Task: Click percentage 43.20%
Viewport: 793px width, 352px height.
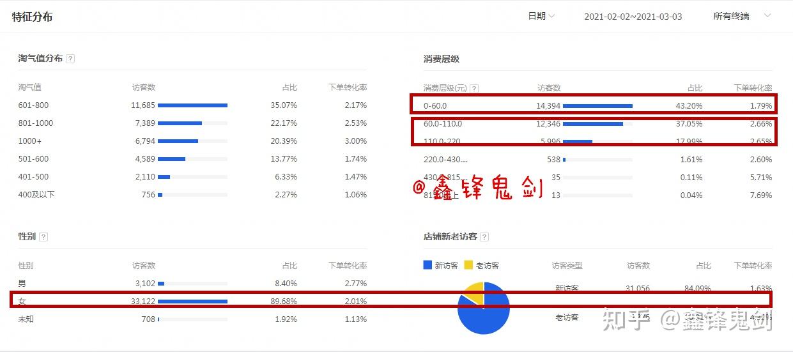Action: click(689, 106)
